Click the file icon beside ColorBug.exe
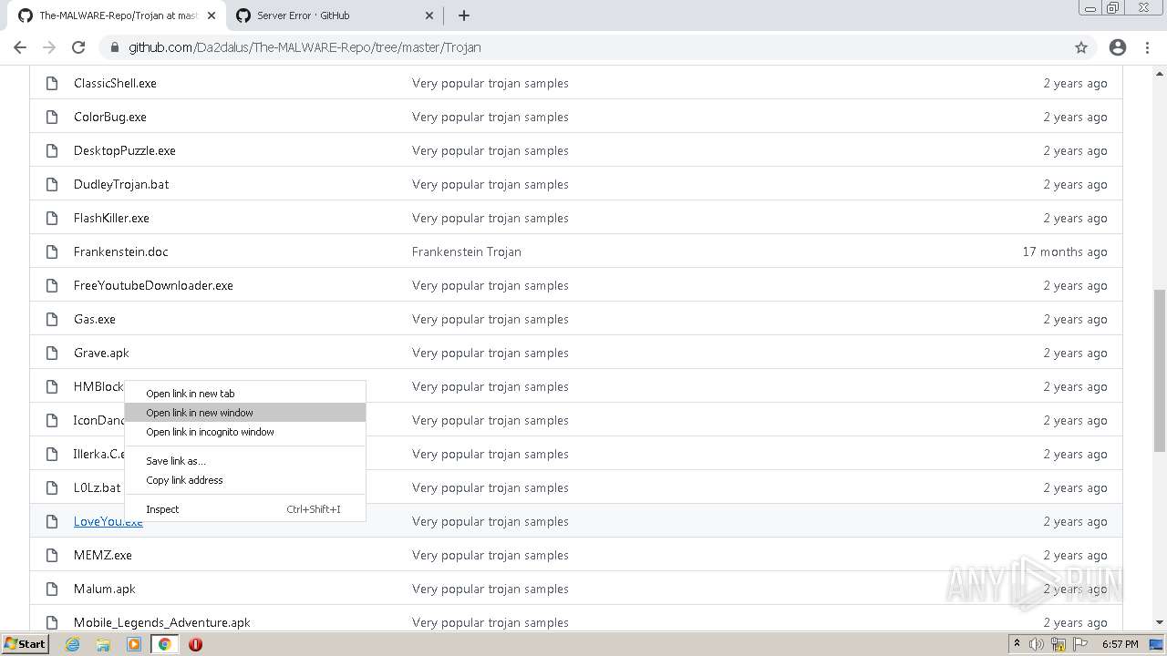This screenshot has height=656, width=1167. [x=52, y=117]
